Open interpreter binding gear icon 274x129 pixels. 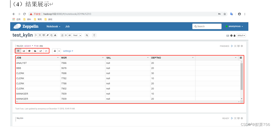pyautogui.click(x=231, y=35)
